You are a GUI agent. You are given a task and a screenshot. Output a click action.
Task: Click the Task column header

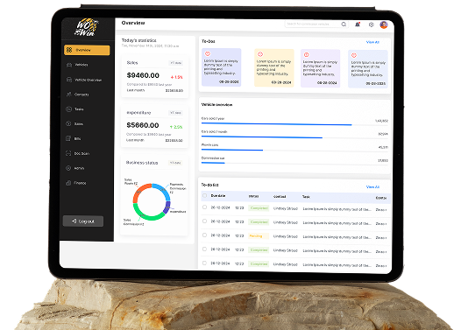(x=306, y=197)
